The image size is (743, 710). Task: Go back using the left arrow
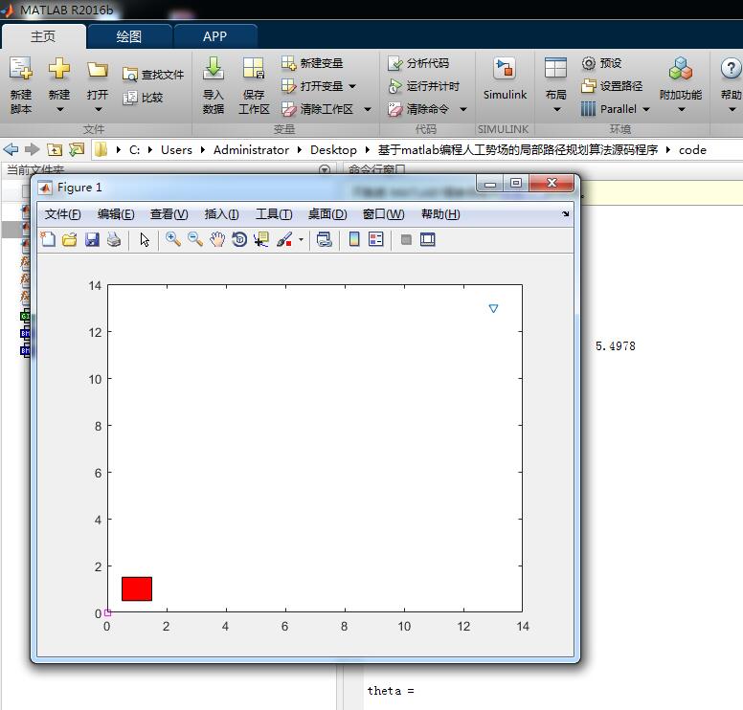[x=11, y=149]
